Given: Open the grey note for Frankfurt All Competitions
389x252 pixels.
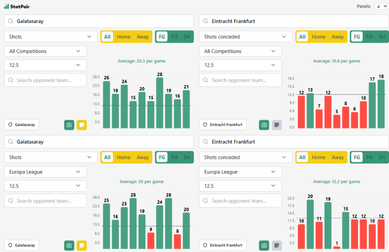Looking at the screenshot, I should 277,125.
